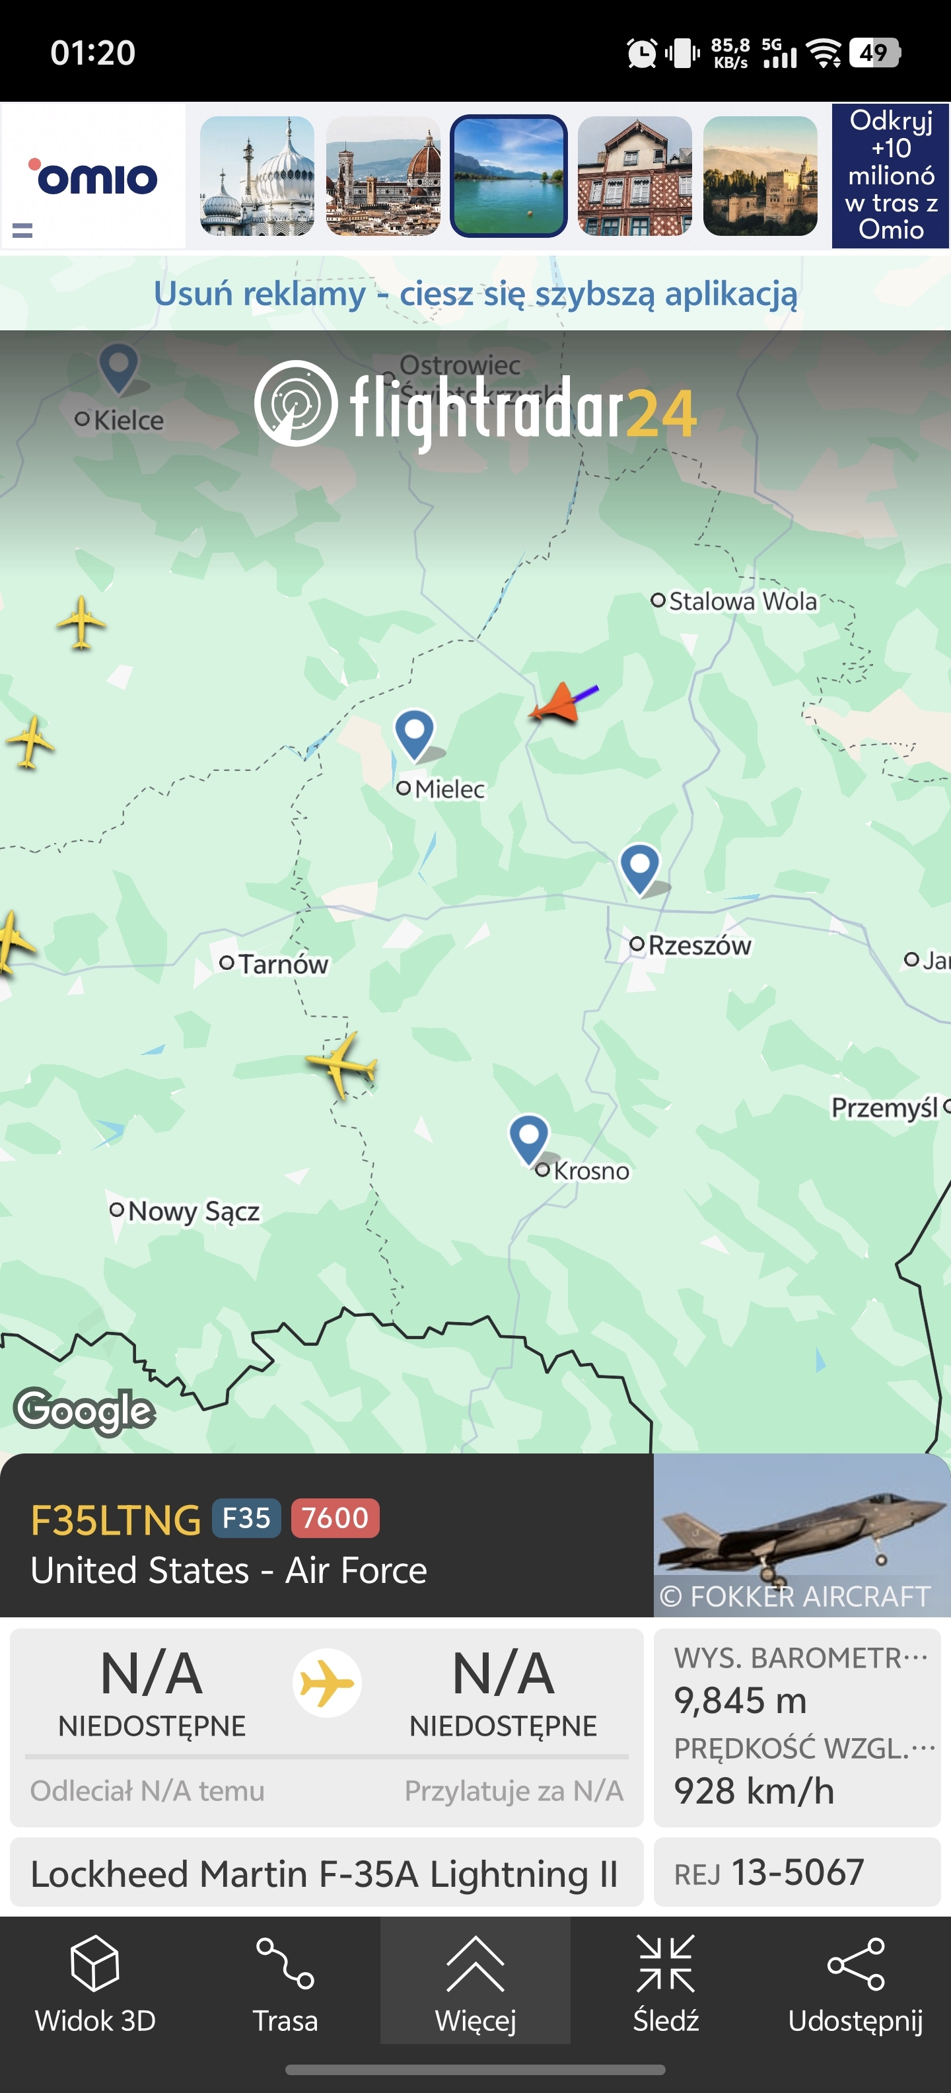Tap the airport pin above Rzeszów

point(641,869)
